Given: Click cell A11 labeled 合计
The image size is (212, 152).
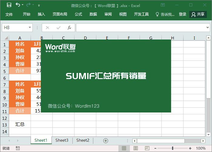Looking at the screenshot, I should click(x=20, y=111).
